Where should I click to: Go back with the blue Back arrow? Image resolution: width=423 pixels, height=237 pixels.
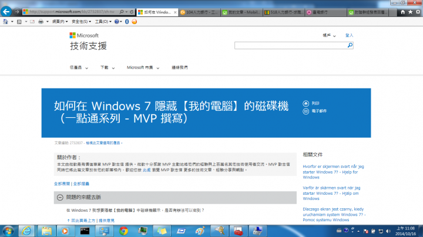tap(6, 12)
